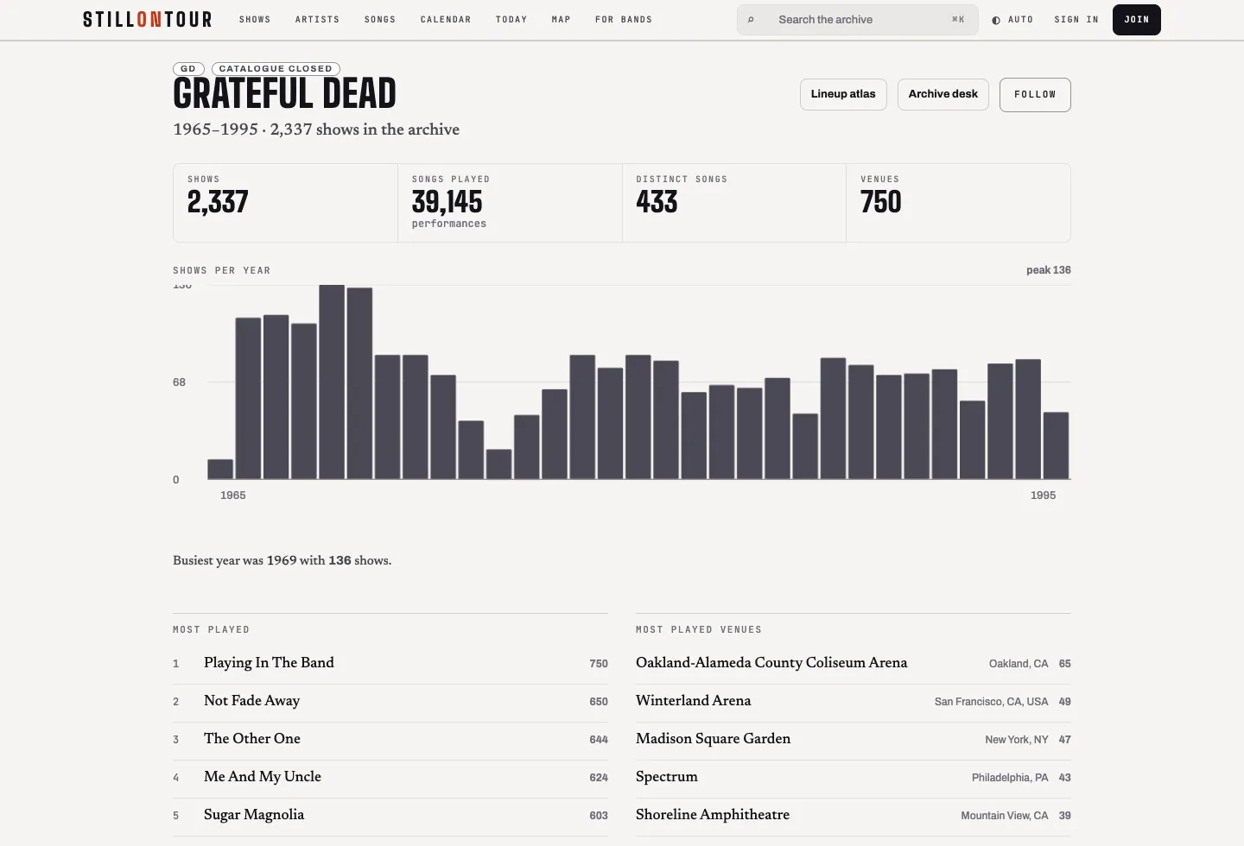Screen dimensions: 1244x846
Task: Open the Archive desk
Action: pos(943,95)
